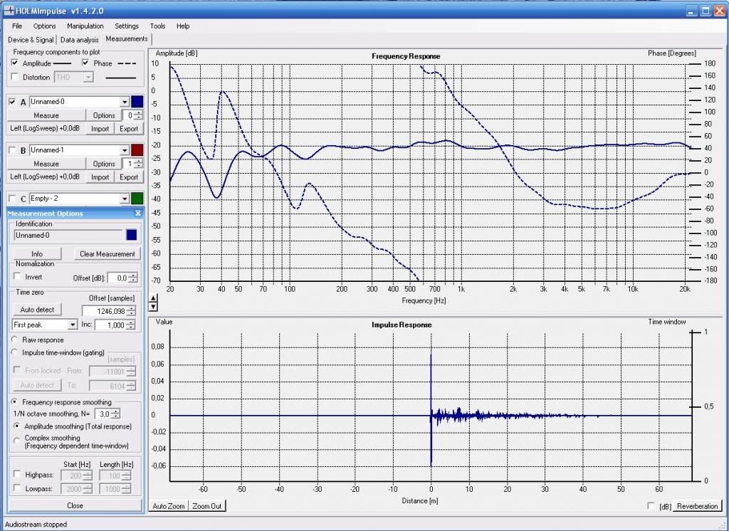
Task: Click the Identification name field Unnamed-0
Action: [x=68, y=236]
